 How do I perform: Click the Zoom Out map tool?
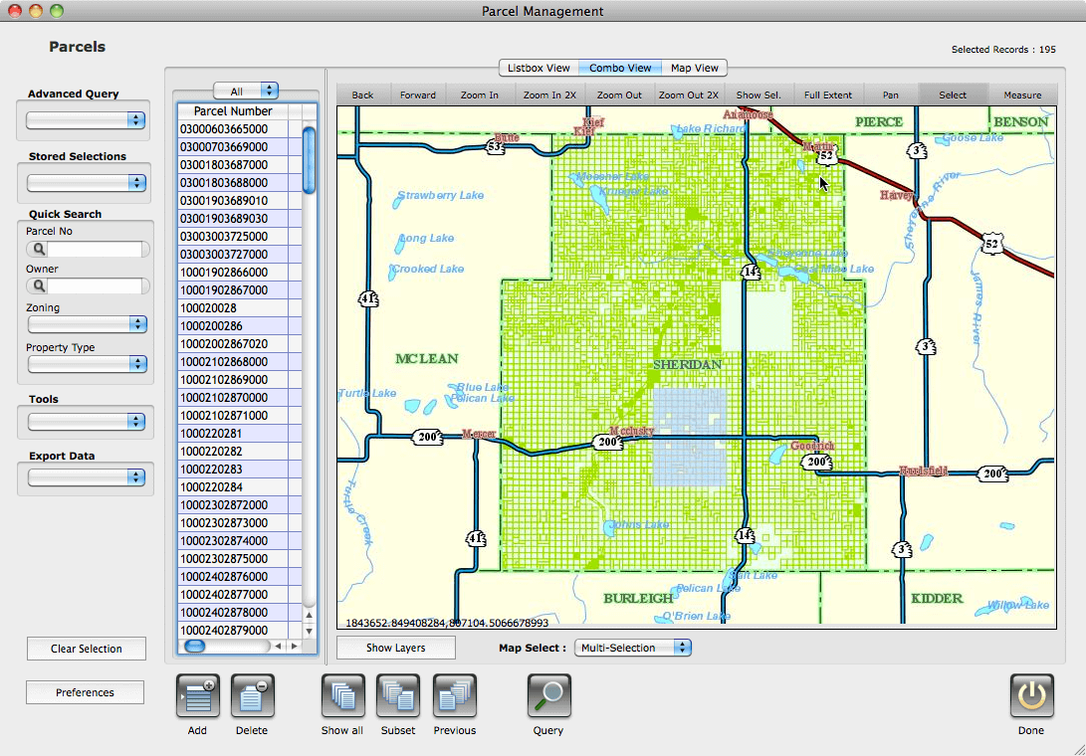pos(620,94)
